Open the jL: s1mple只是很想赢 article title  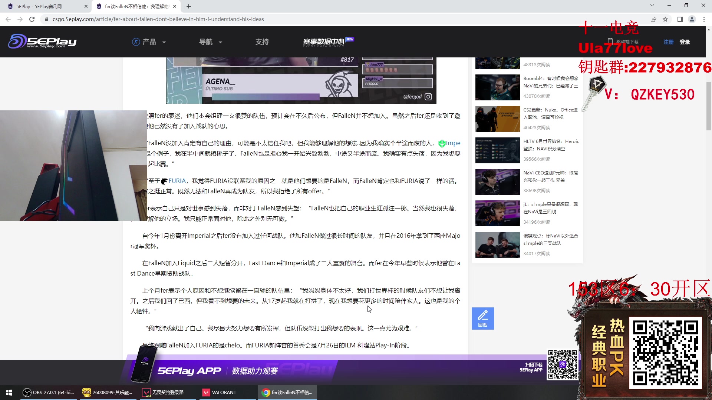(x=551, y=208)
